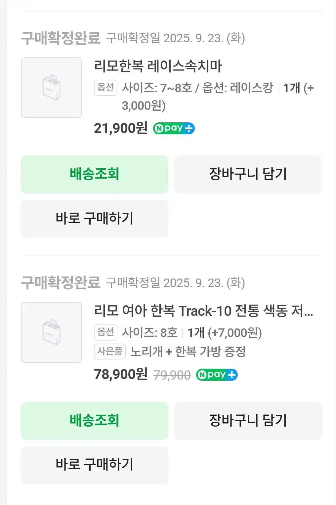
Task: Add 레이스속치마 to cart with 장바구니 담기
Action: click(x=248, y=174)
